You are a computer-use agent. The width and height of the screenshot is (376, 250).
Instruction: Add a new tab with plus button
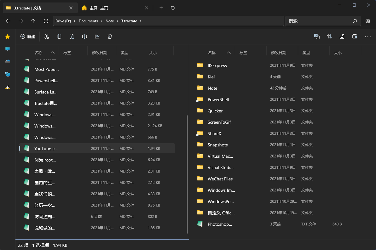coord(161,8)
